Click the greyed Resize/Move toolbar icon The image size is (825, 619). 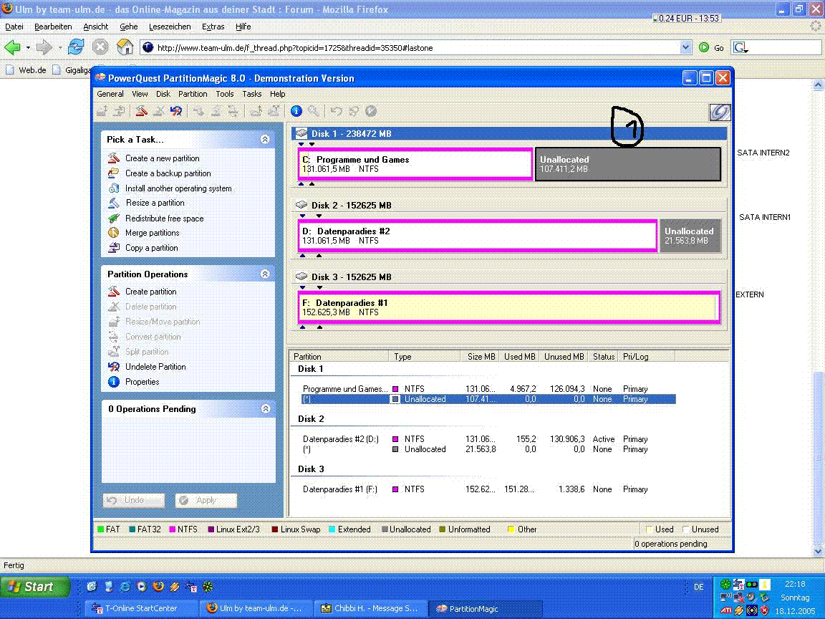click(x=102, y=110)
